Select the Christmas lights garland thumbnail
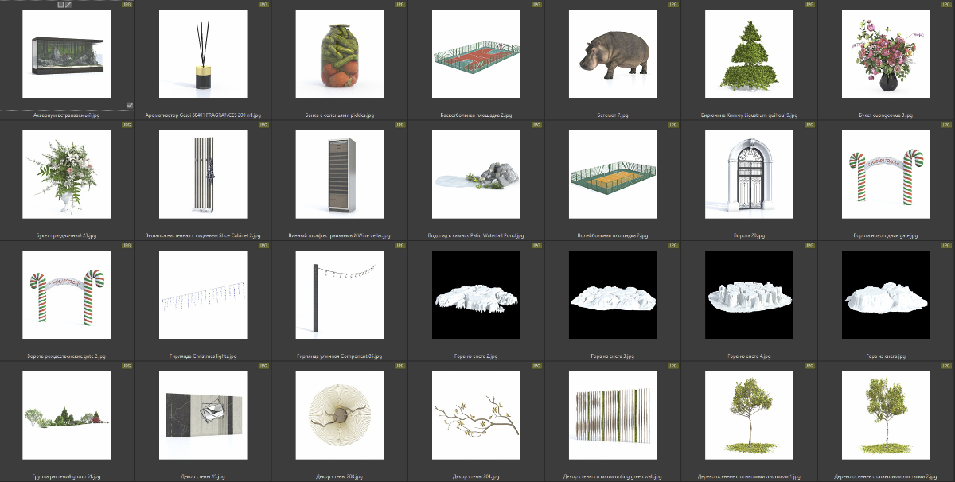 (203, 295)
